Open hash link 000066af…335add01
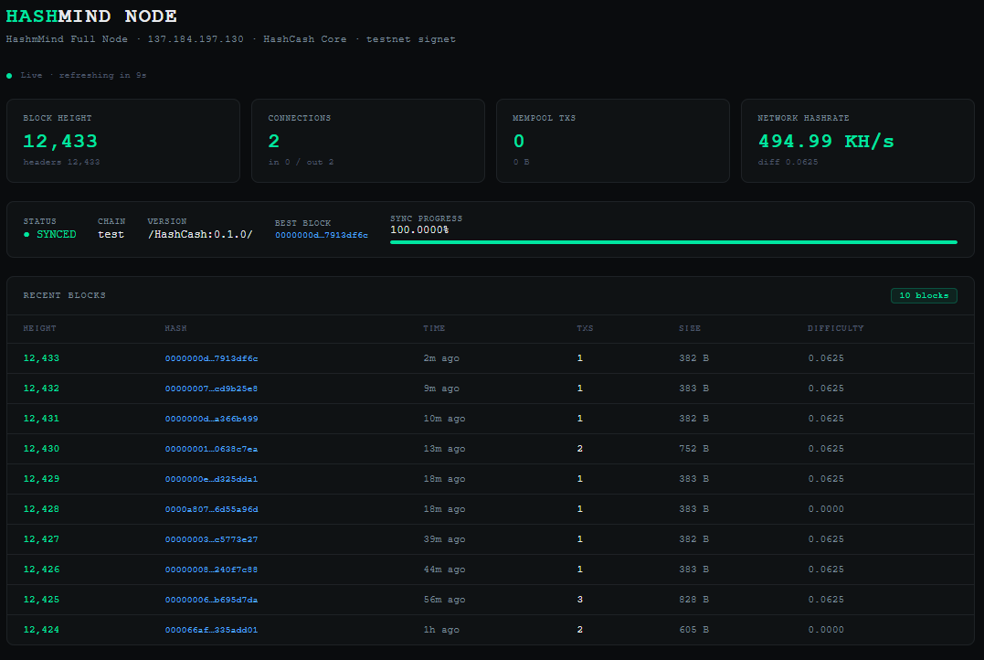 (211, 630)
